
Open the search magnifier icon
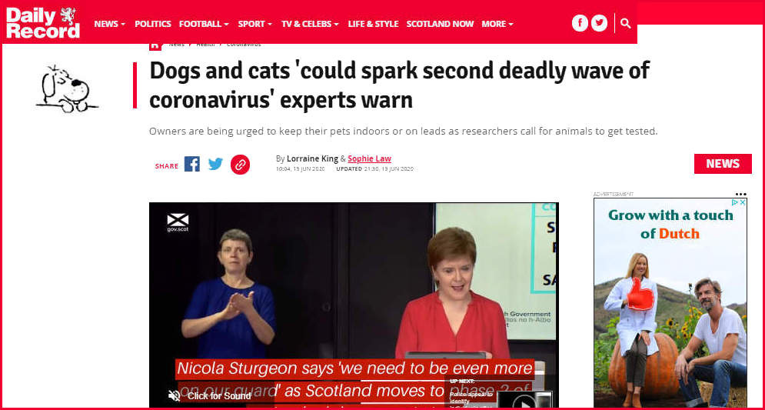[626, 23]
